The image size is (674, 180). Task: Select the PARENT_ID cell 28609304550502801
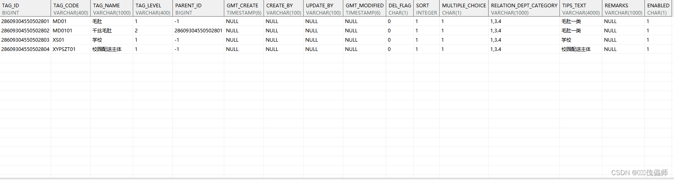pos(198,31)
